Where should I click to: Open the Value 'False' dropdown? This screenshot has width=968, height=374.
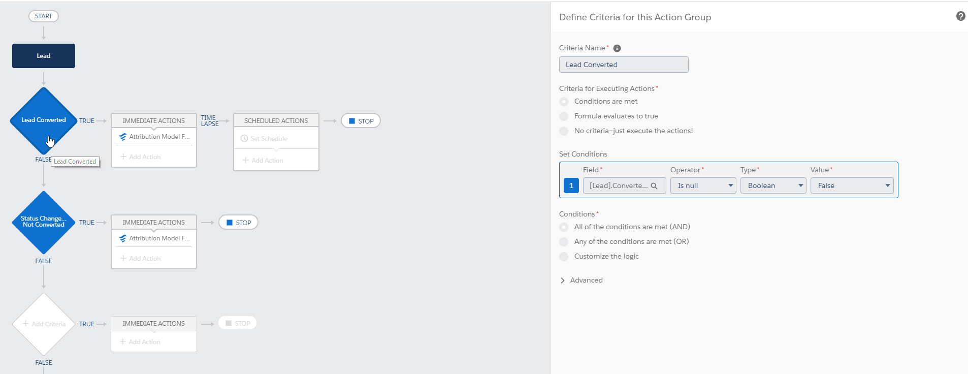(852, 185)
